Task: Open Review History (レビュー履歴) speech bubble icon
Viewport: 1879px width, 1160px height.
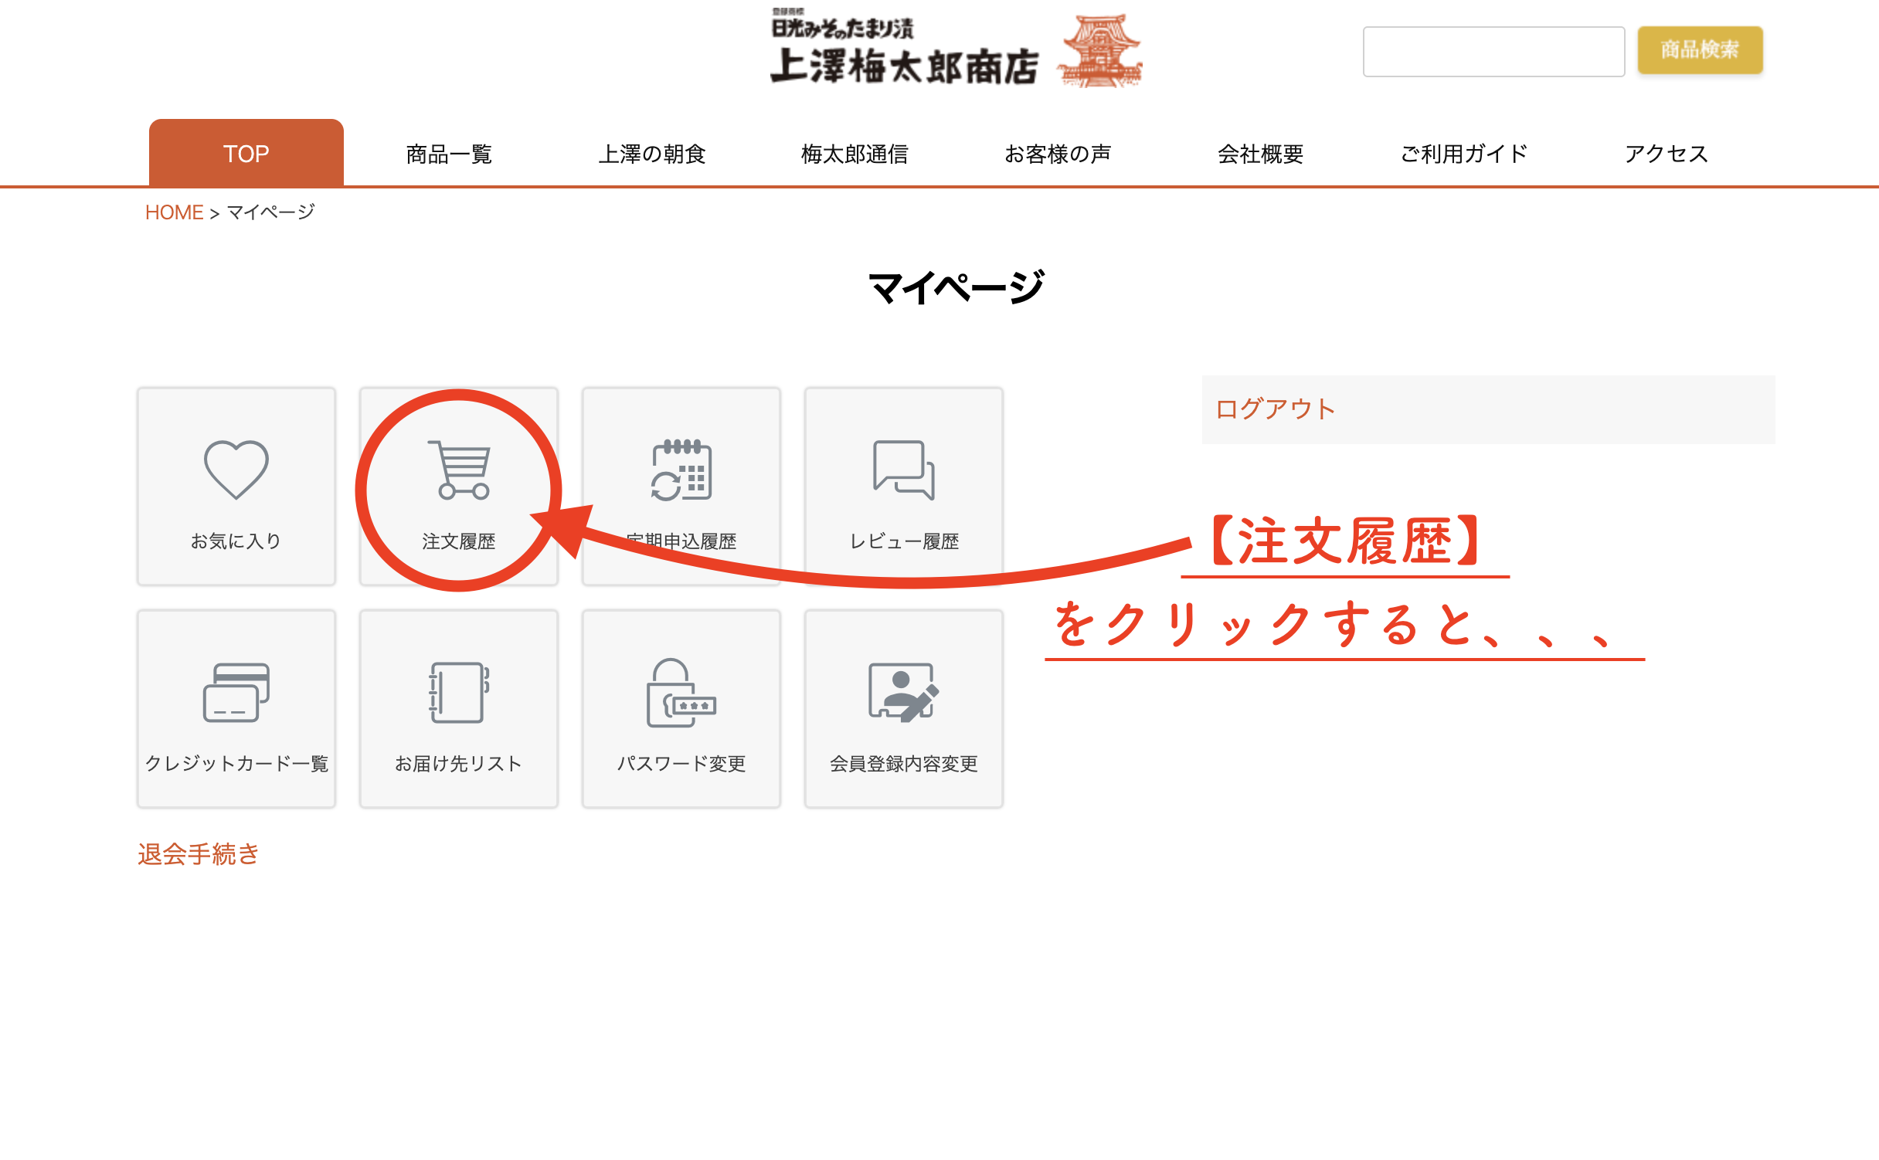Action: (x=903, y=470)
